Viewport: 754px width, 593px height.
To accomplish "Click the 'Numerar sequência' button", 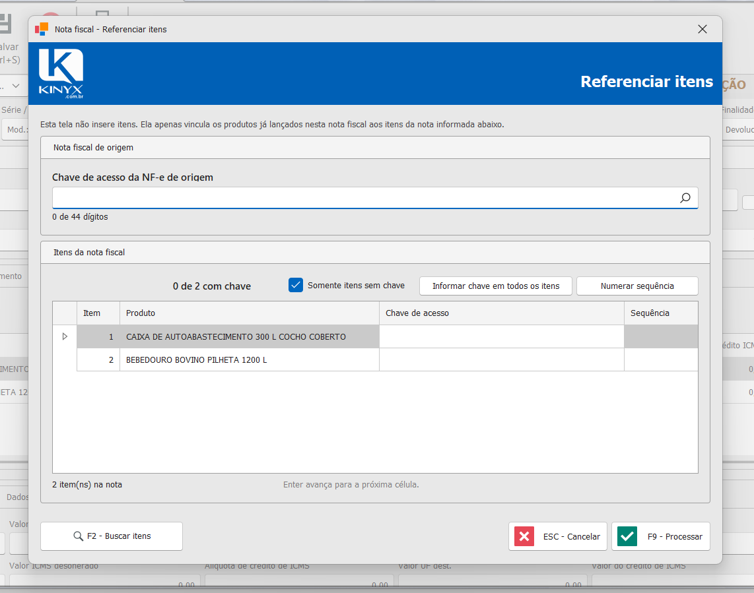I will coord(637,286).
